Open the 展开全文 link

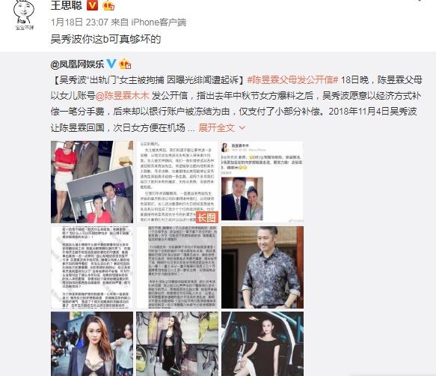click(217, 128)
